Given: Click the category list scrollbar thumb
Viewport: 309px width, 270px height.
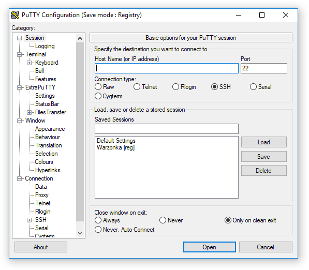Looking at the screenshot, I should point(80,131).
